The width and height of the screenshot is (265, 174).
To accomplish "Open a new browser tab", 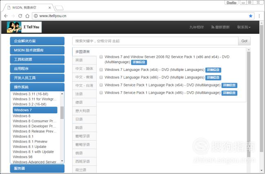I will (59, 8).
